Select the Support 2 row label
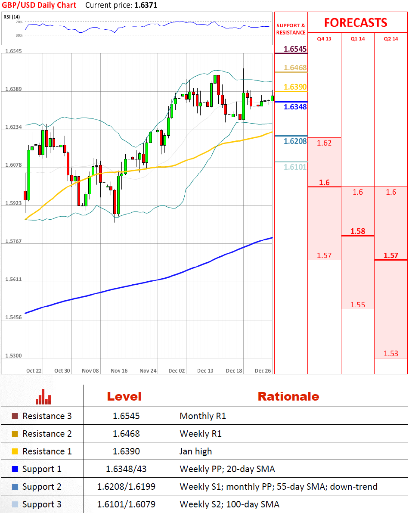 (42, 487)
